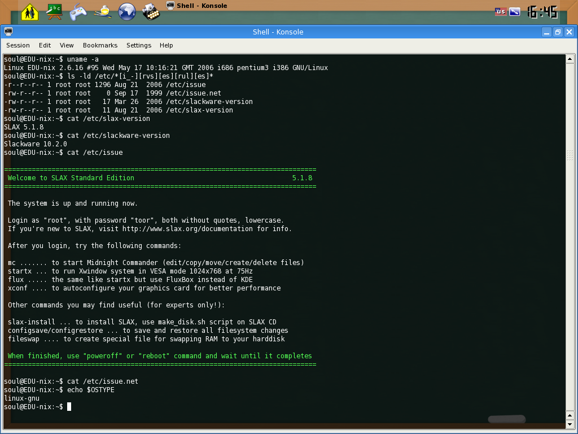Click the green 'When finished, use poweroff' line
Image resolution: width=578 pixels, height=434 pixels.
click(160, 356)
